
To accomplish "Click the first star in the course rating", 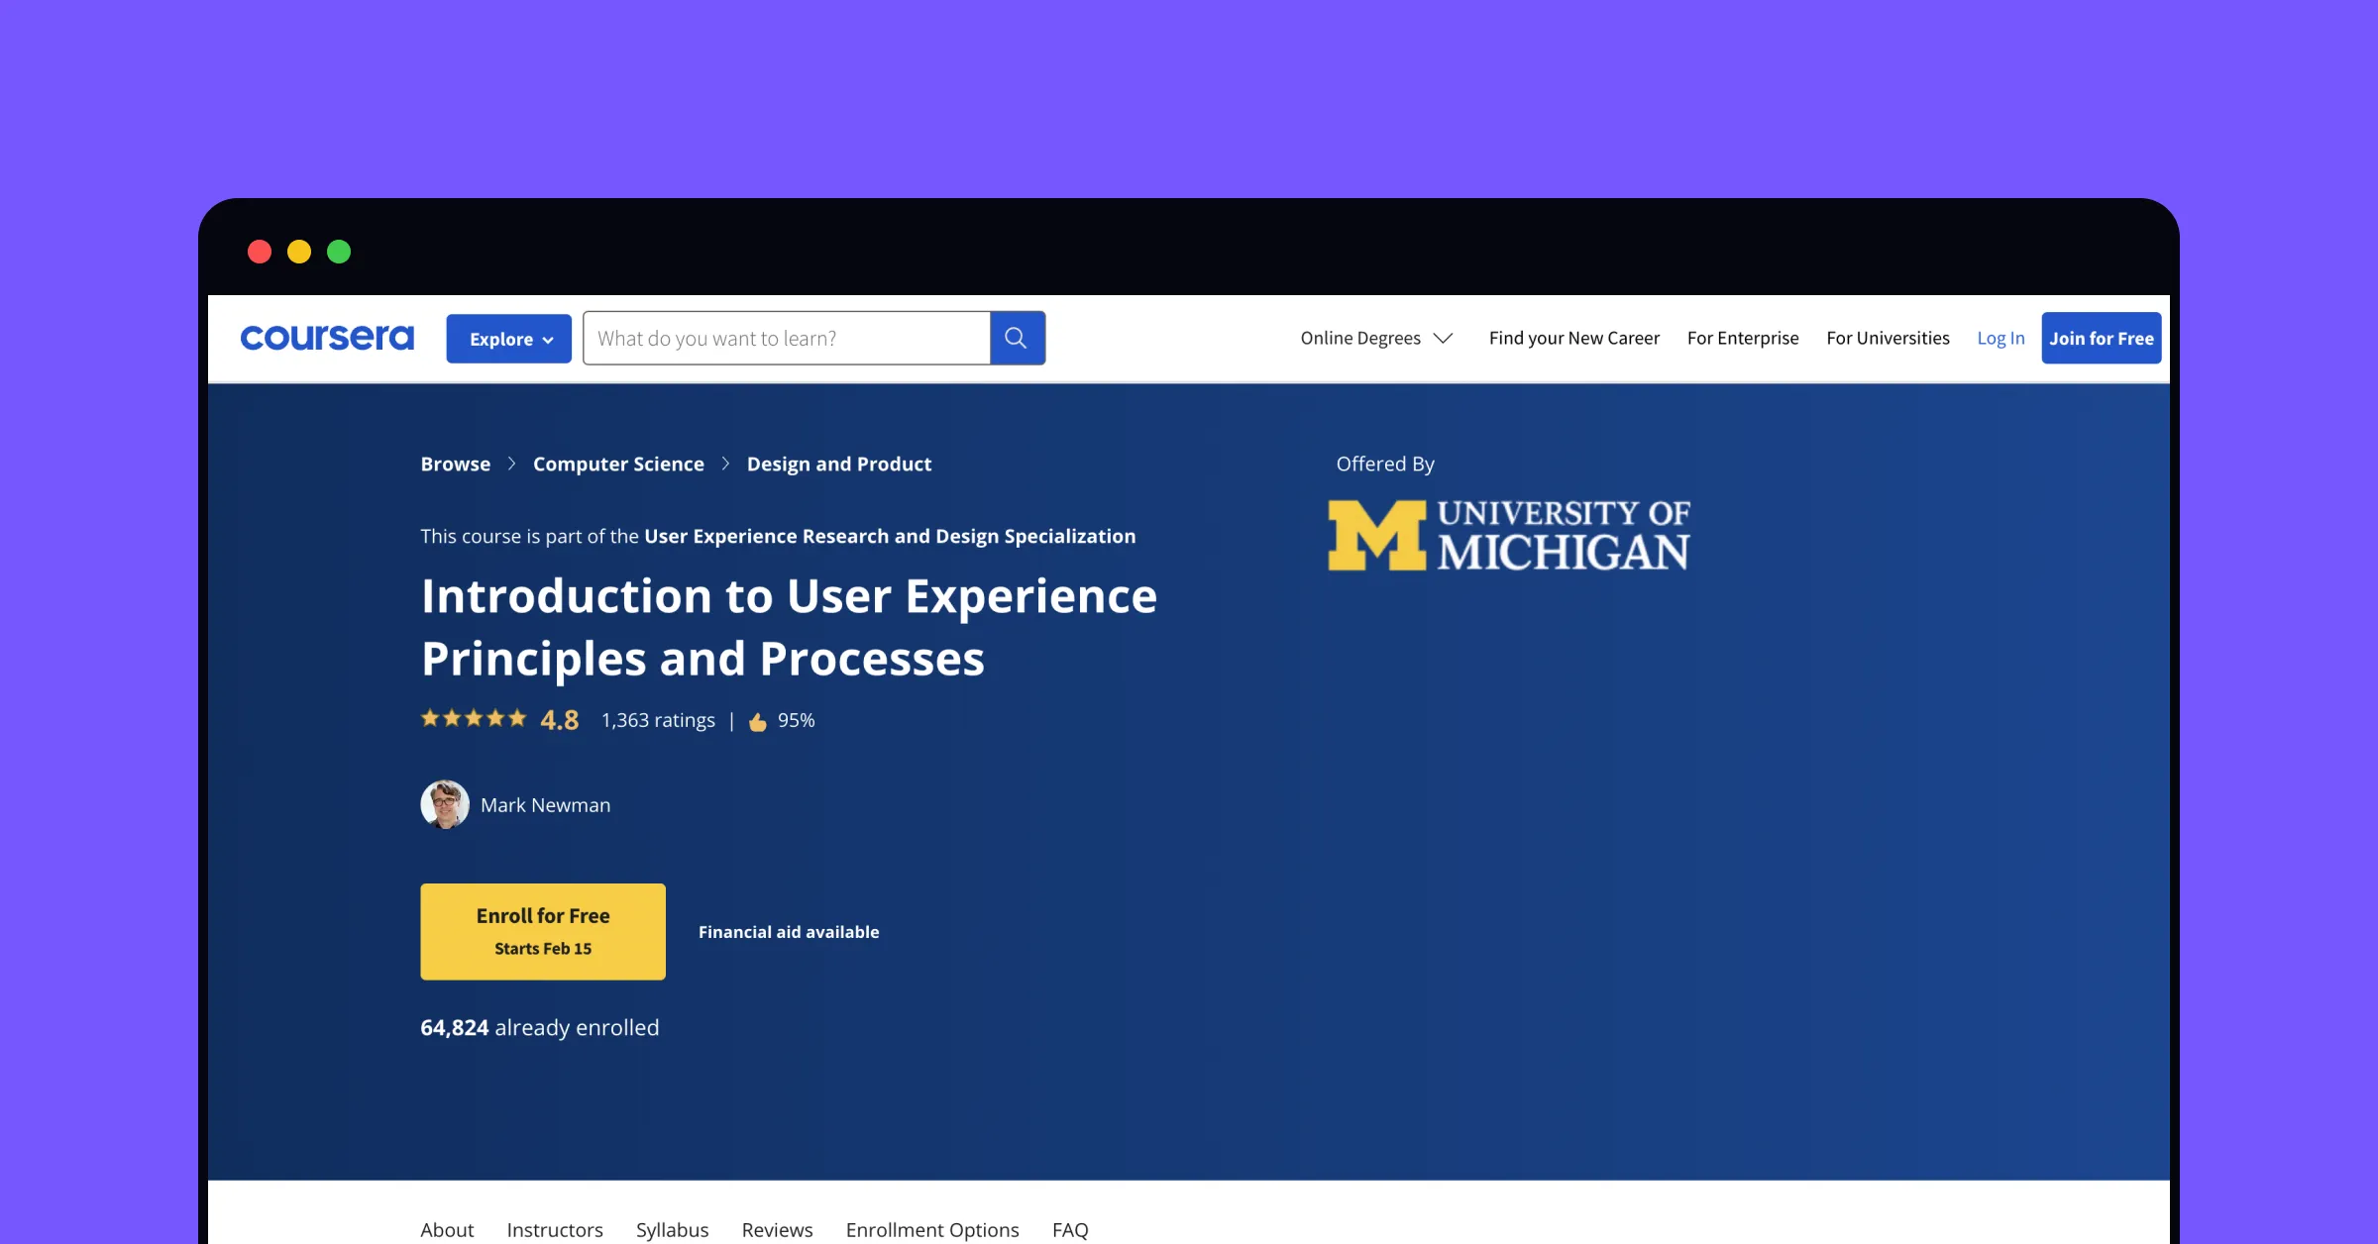I will click(x=430, y=718).
